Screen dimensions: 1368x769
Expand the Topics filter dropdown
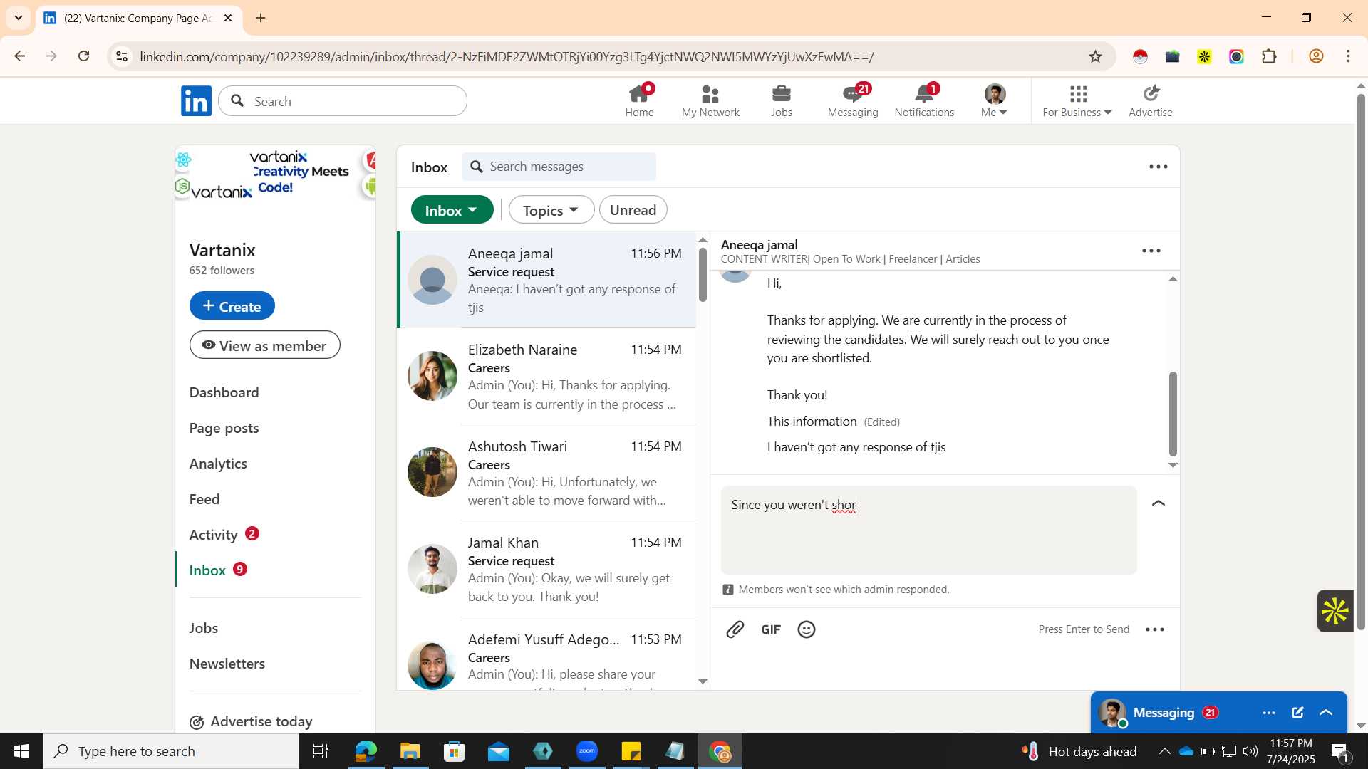(x=551, y=210)
